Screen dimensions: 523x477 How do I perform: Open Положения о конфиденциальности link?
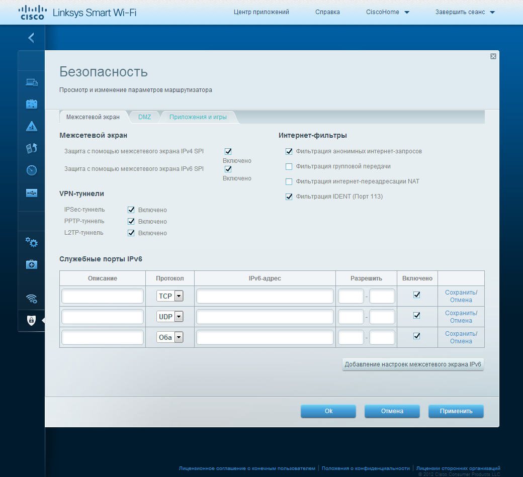[366, 468]
